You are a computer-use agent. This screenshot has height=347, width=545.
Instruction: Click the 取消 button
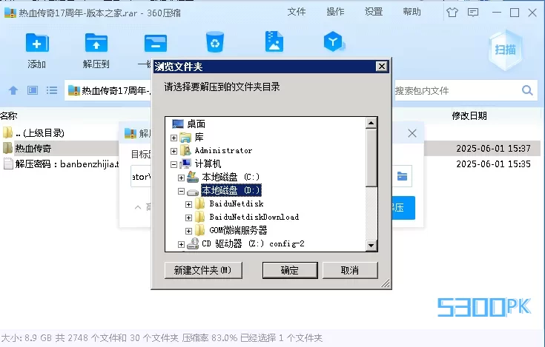coord(350,270)
